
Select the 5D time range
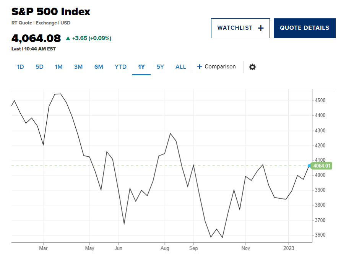click(39, 67)
